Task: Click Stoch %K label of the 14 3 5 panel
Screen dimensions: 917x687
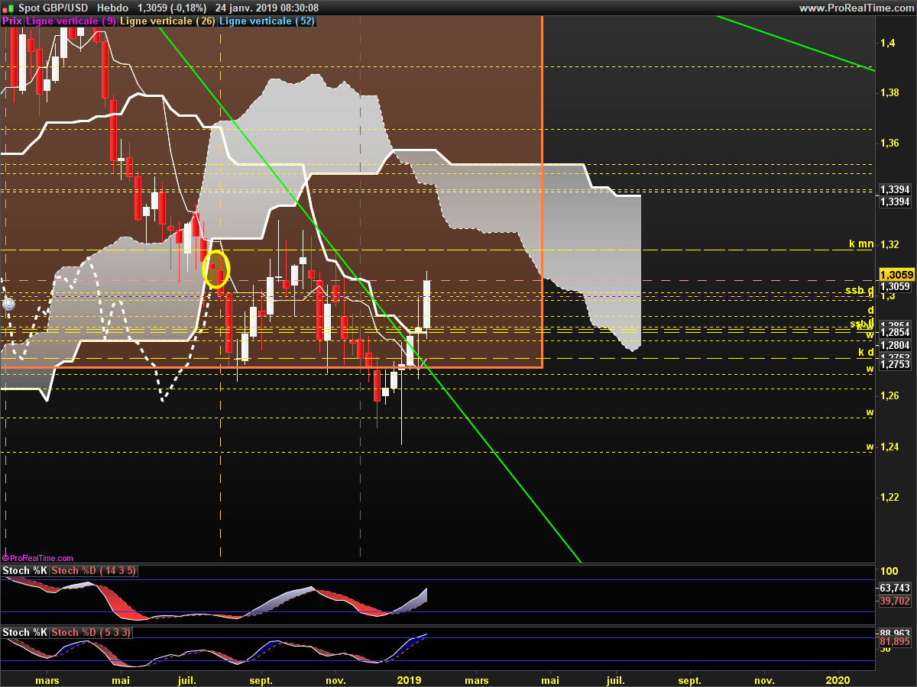Action: click(x=25, y=571)
